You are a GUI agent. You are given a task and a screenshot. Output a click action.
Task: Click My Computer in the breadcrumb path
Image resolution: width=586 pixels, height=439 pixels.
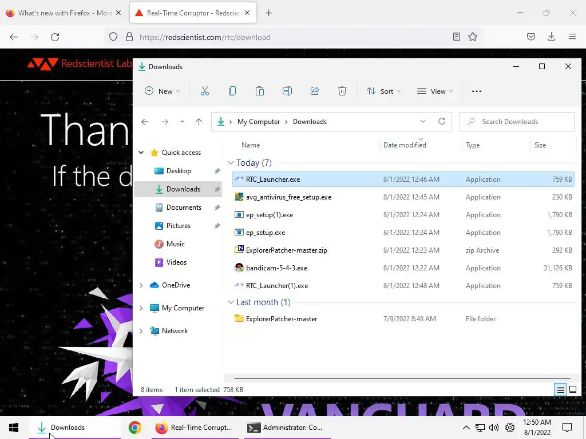pyautogui.click(x=258, y=122)
